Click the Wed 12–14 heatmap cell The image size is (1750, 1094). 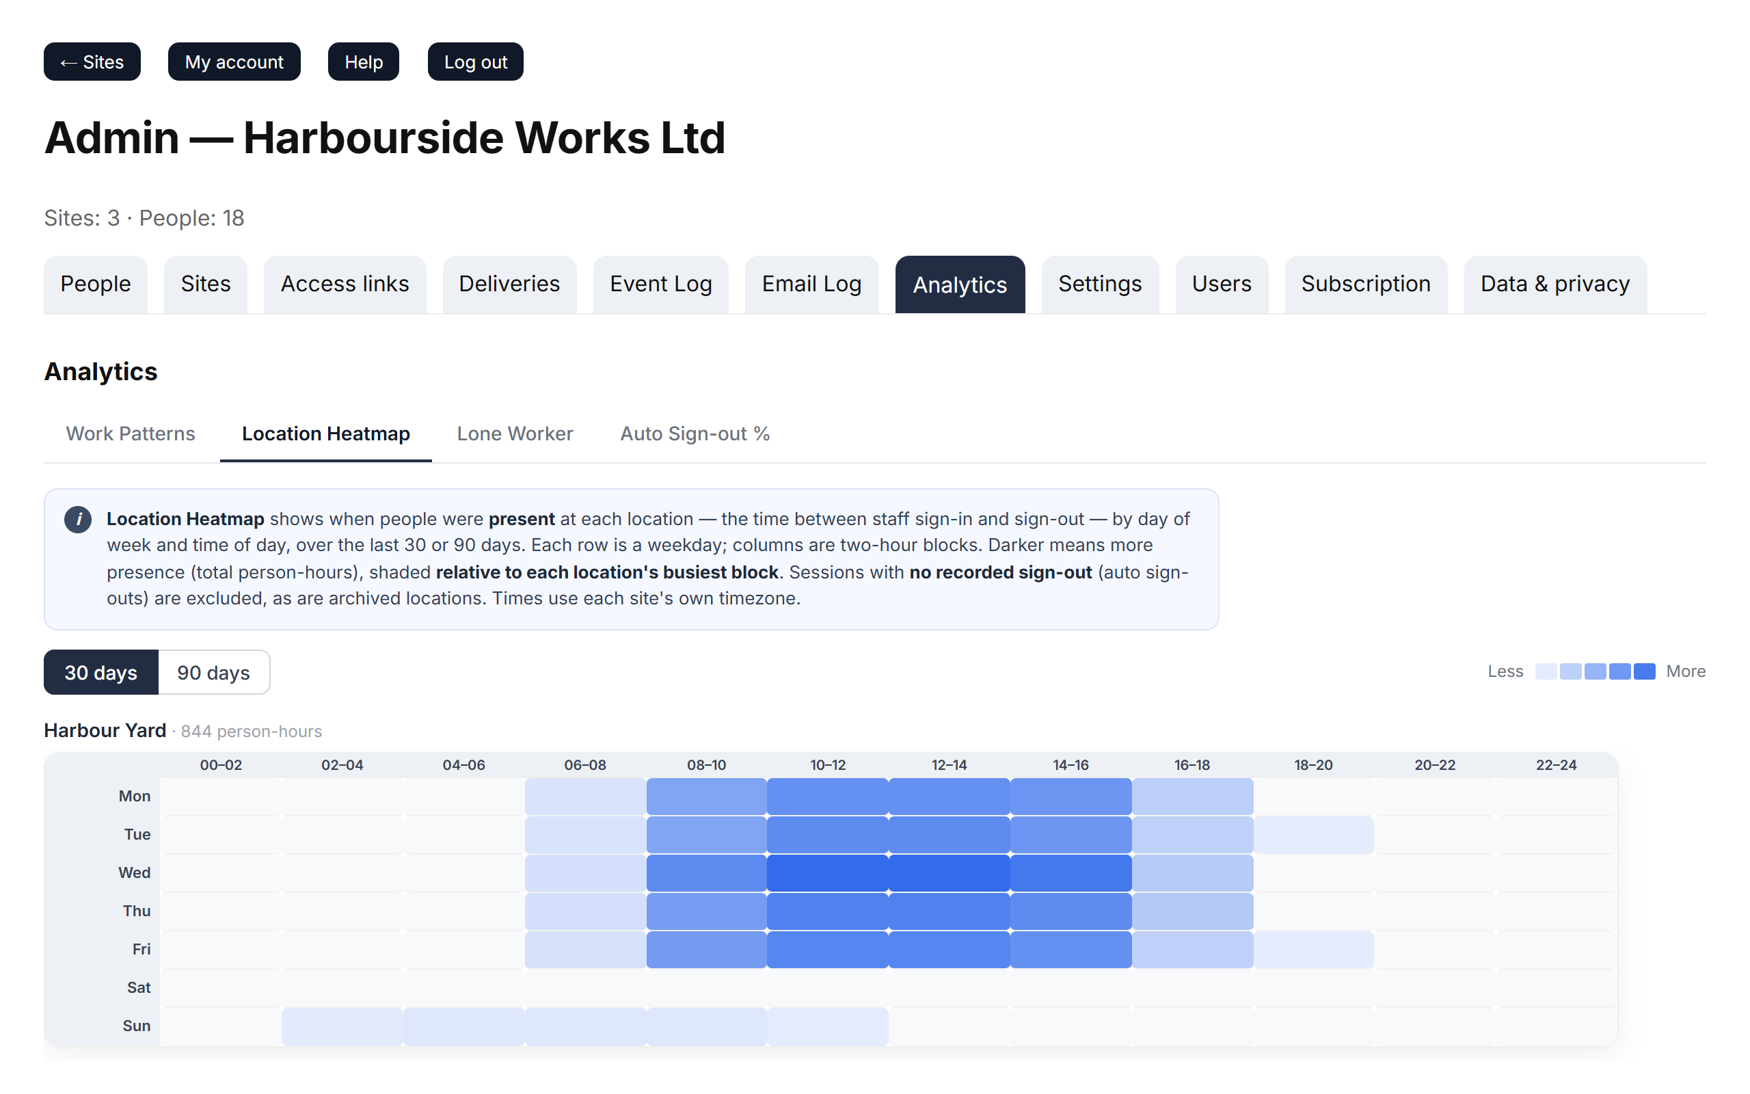(x=949, y=872)
